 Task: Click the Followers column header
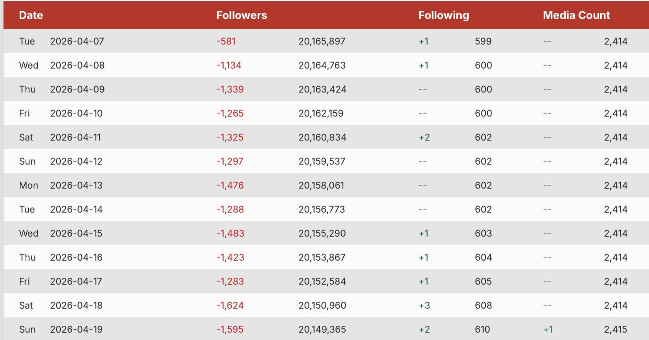241,15
